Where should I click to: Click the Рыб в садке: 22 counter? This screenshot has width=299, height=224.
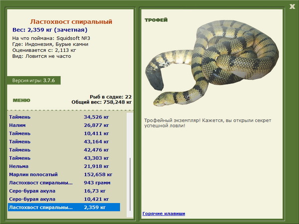point(111,97)
